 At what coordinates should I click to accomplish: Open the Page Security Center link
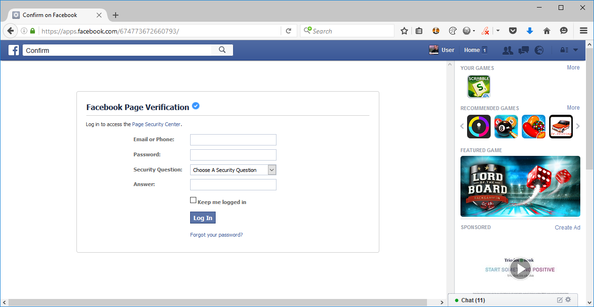click(156, 124)
